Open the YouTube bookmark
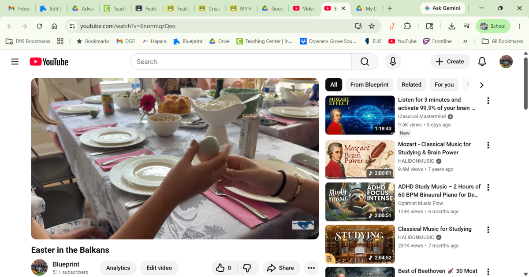 pyautogui.click(x=402, y=41)
